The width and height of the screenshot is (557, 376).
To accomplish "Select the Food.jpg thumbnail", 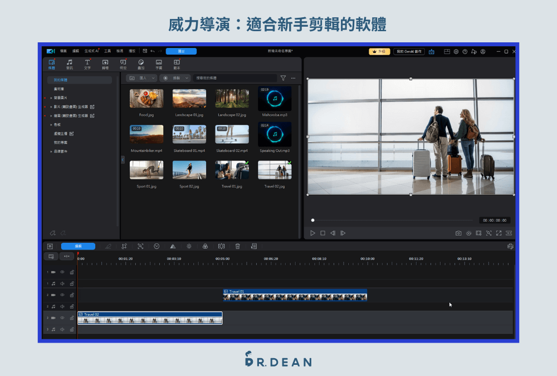I will click(x=146, y=99).
